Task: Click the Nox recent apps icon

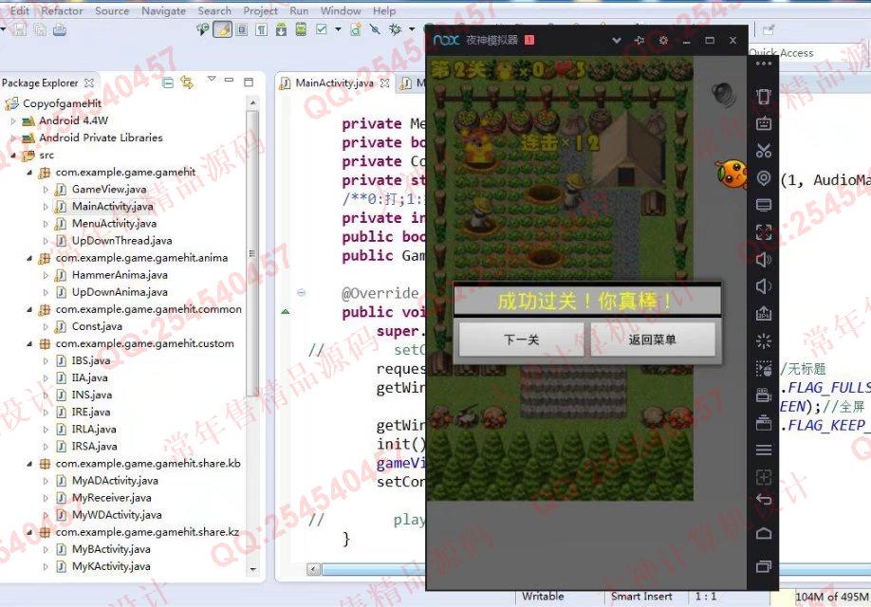Action: coord(764,566)
